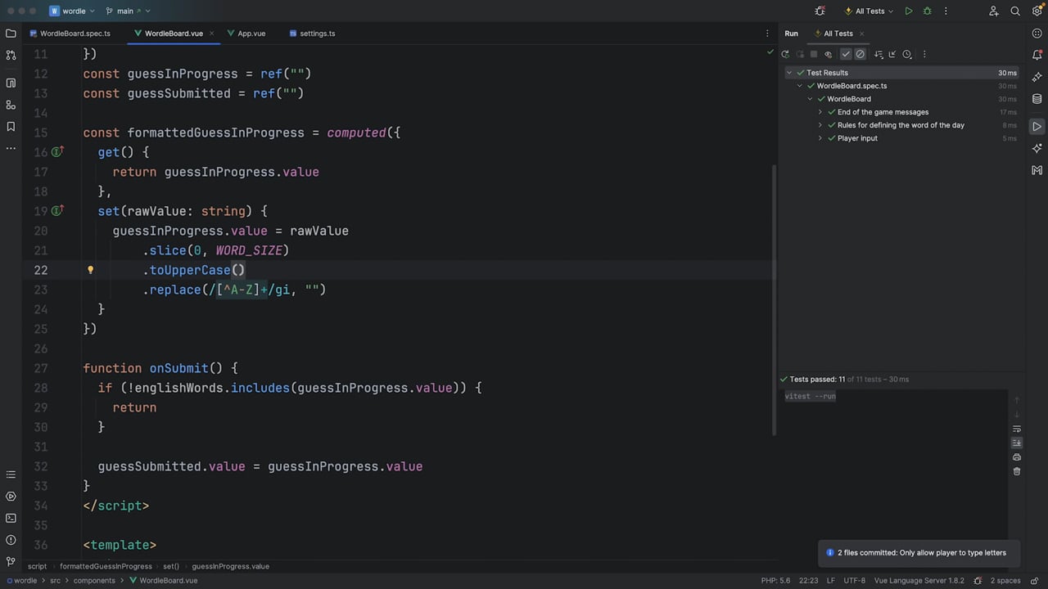Screen dimensions: 1048x589
Task: Close the All Tests run tab
Action: point(861,34)
